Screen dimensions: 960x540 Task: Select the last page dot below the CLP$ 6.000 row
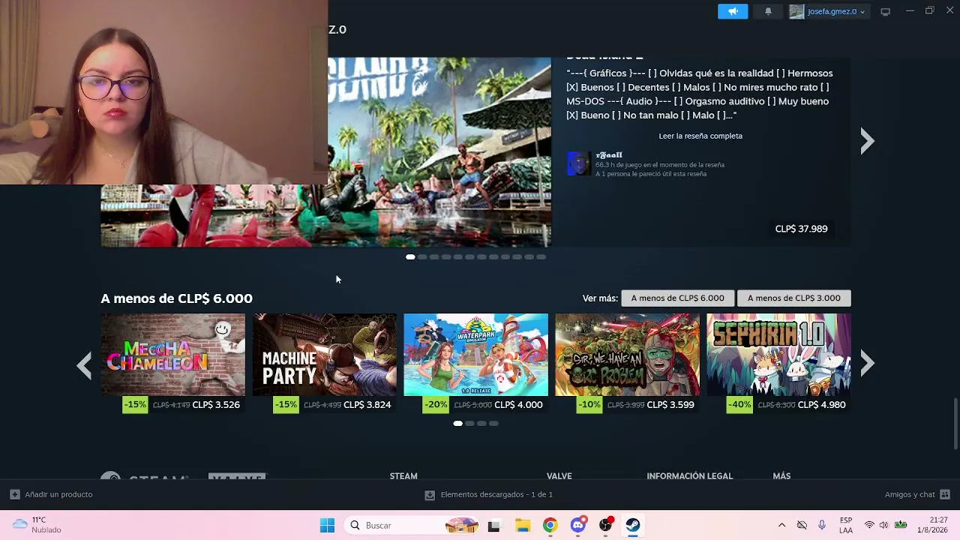tap(493, 424)
